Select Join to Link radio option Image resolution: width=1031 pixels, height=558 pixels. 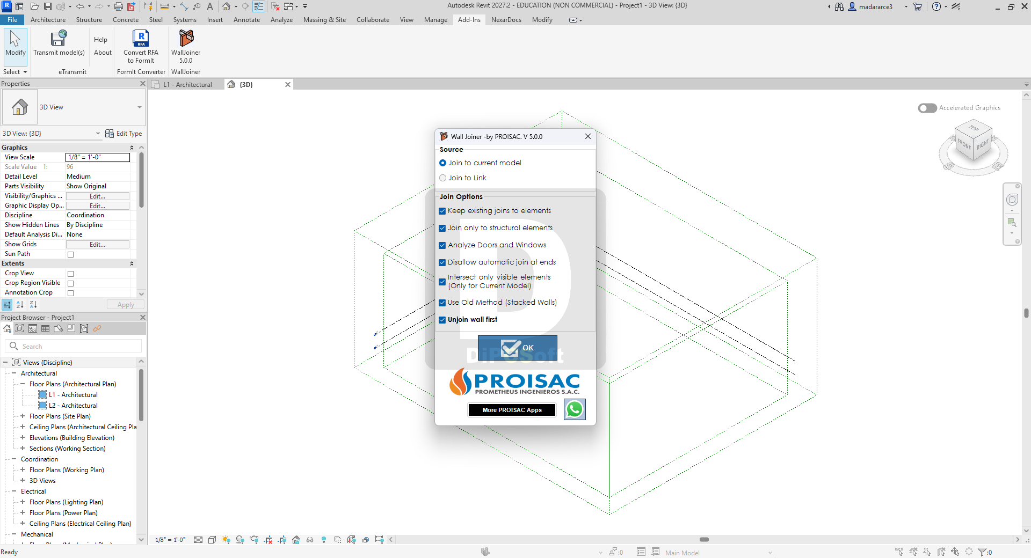click(442, 178)
